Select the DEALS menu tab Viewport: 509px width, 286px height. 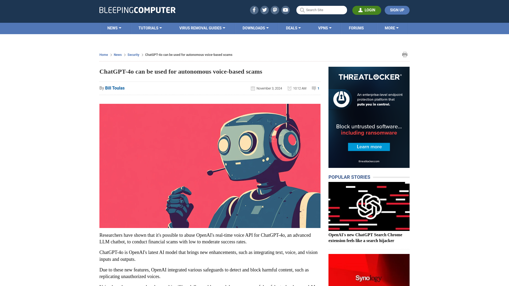coord(293,28)
